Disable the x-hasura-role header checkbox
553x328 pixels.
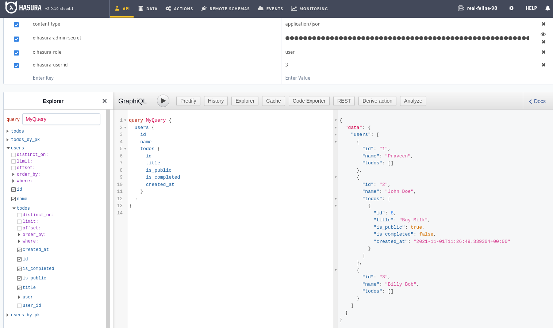click(16, 53)
